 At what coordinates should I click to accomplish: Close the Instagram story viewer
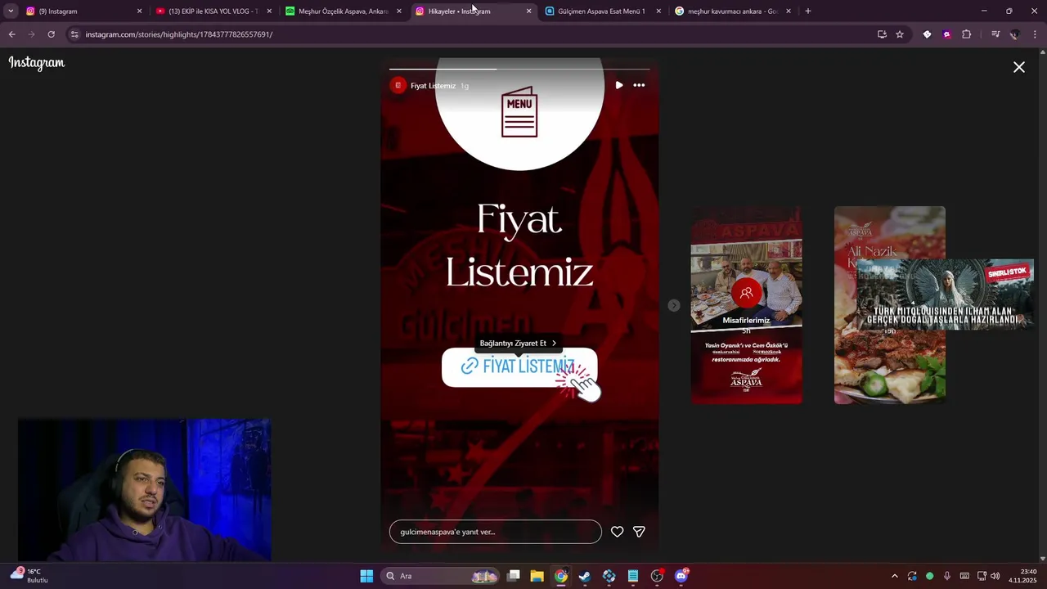[x=1018, y=67]
